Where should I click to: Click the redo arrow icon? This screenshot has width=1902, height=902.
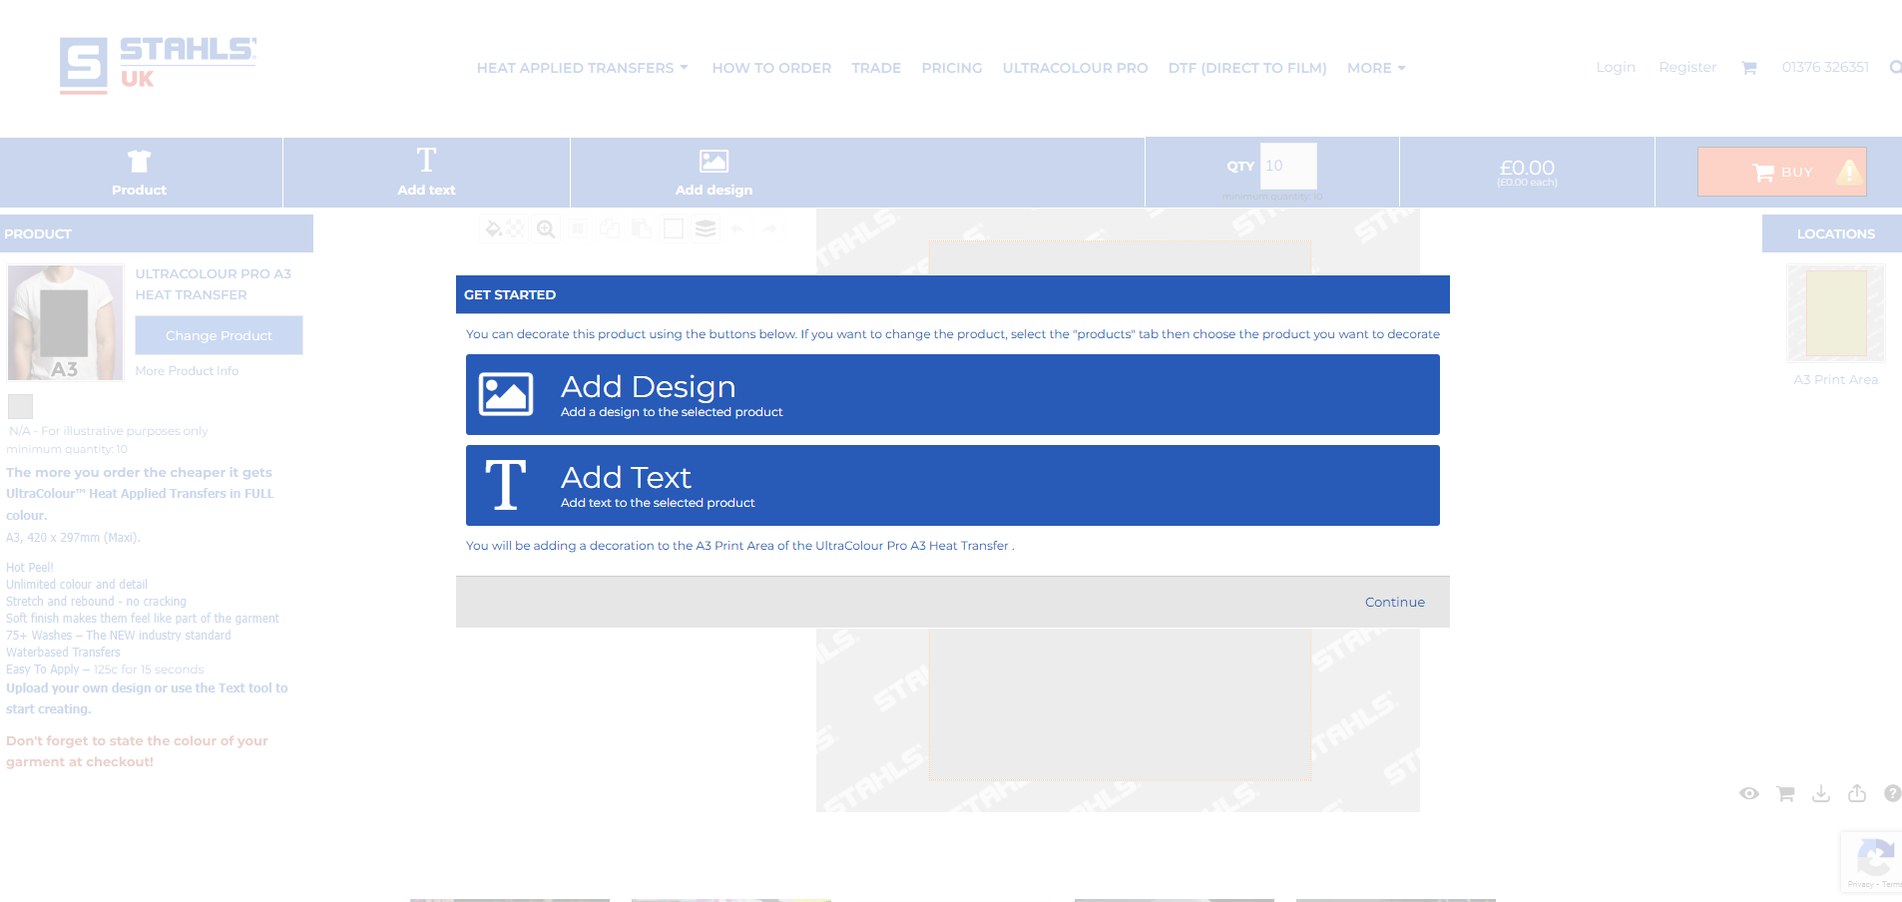769,228
